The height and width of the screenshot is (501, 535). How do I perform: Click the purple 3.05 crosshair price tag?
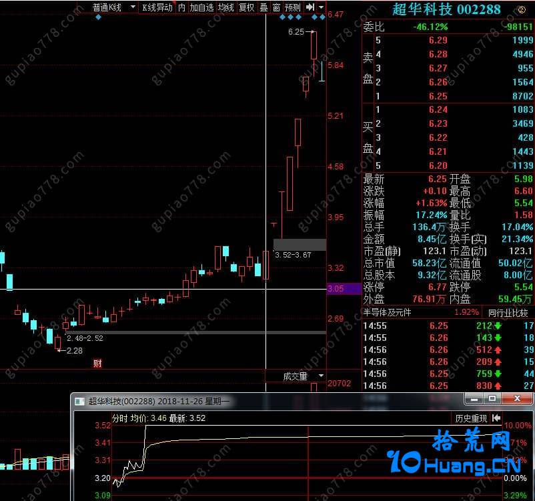tap(344, 289)
